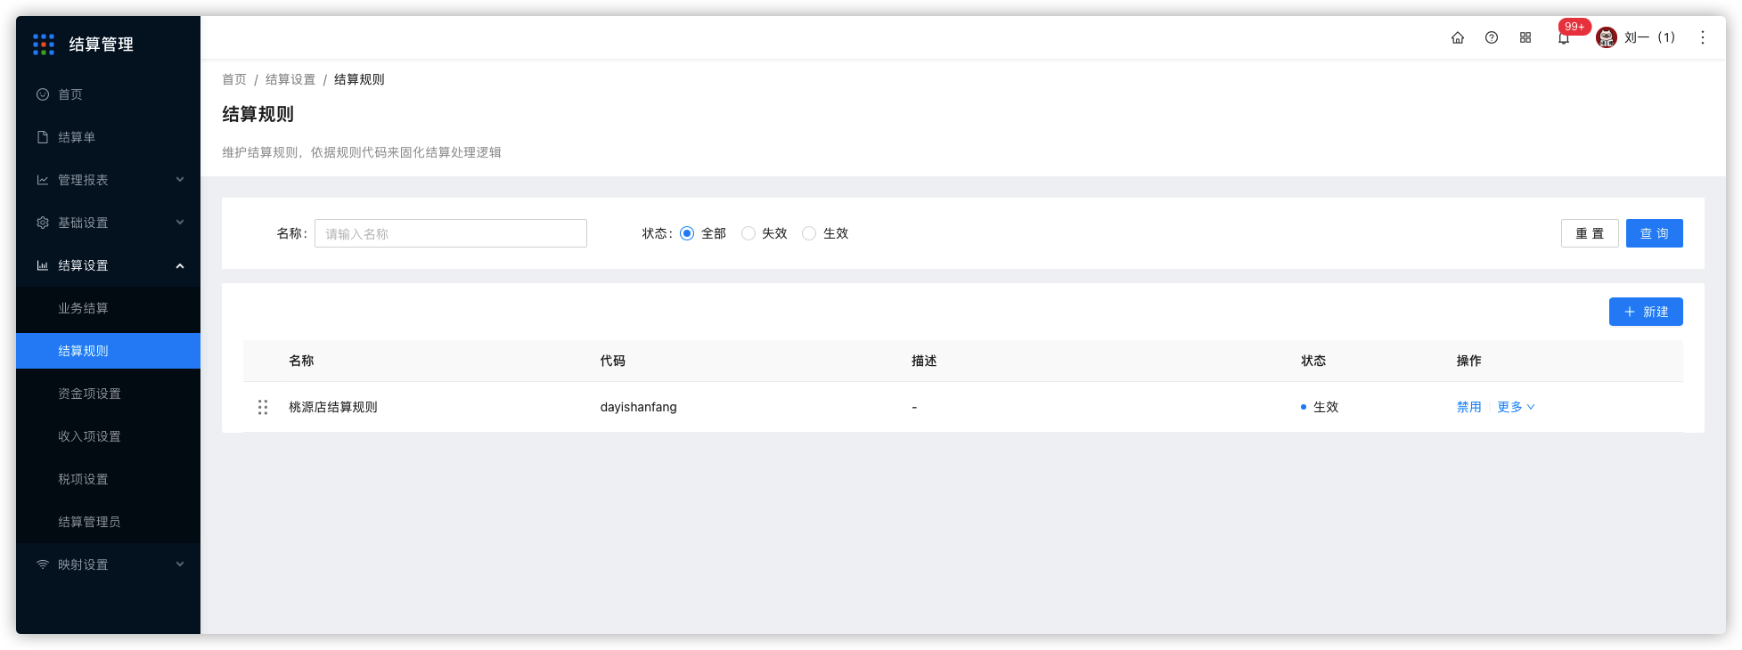Click the 首页 smiley icon in sidebar
The height and width of the screenshot is (650, 1742).
point(43,94)
